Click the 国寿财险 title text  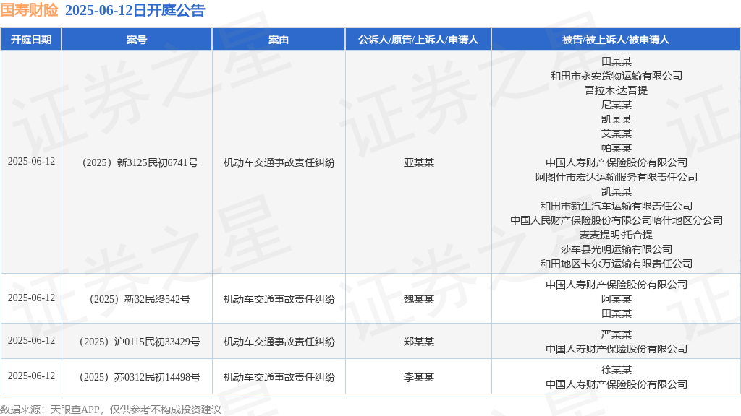tap(29, 10)
